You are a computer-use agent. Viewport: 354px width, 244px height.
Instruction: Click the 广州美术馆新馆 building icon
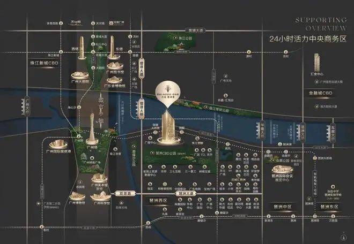(x=99, y=178)
